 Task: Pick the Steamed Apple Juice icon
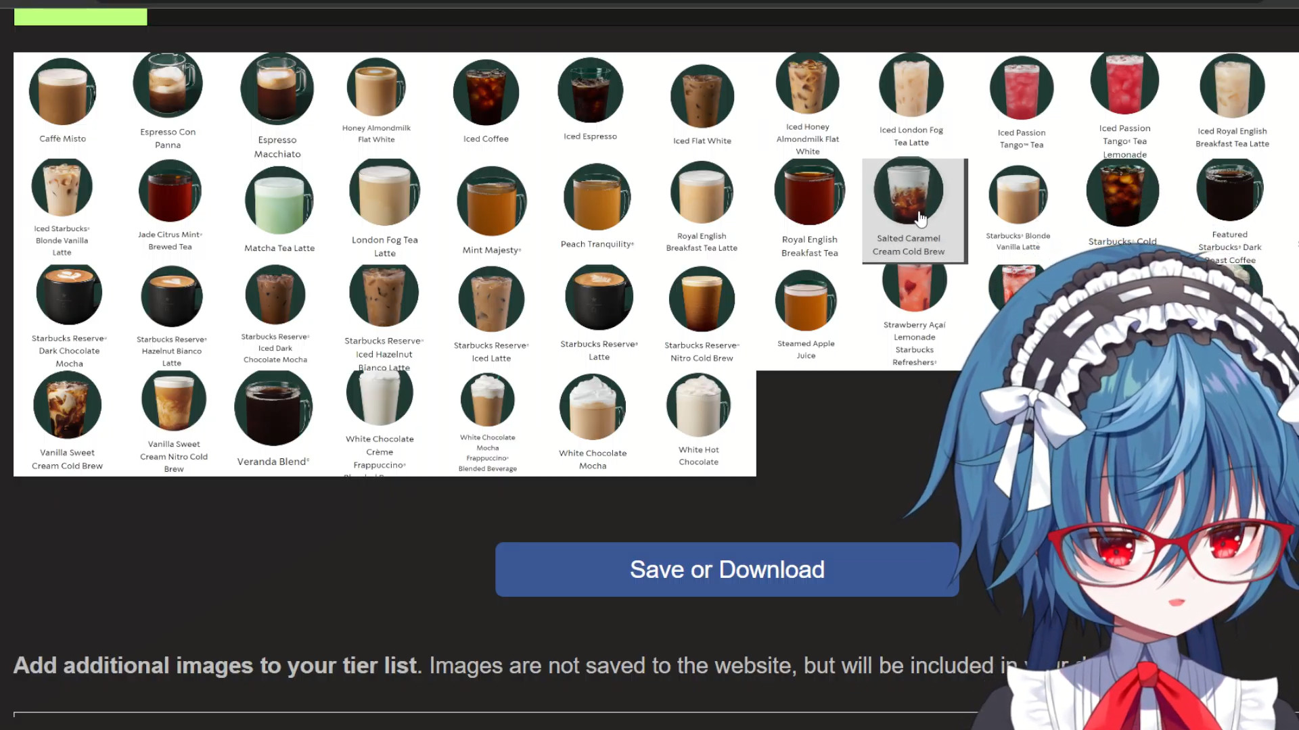point(806,301)
